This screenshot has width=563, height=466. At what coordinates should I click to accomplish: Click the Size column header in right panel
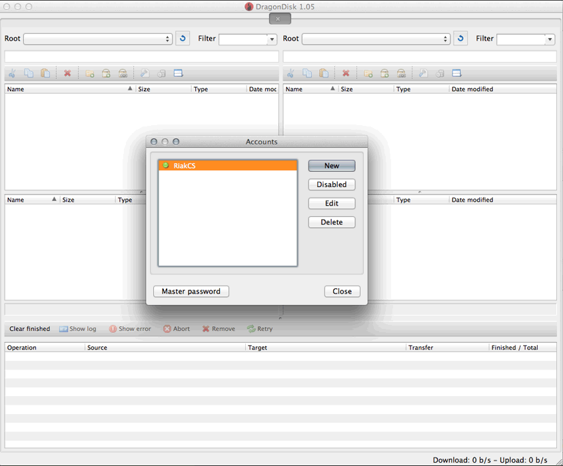(x=346, y=89)
